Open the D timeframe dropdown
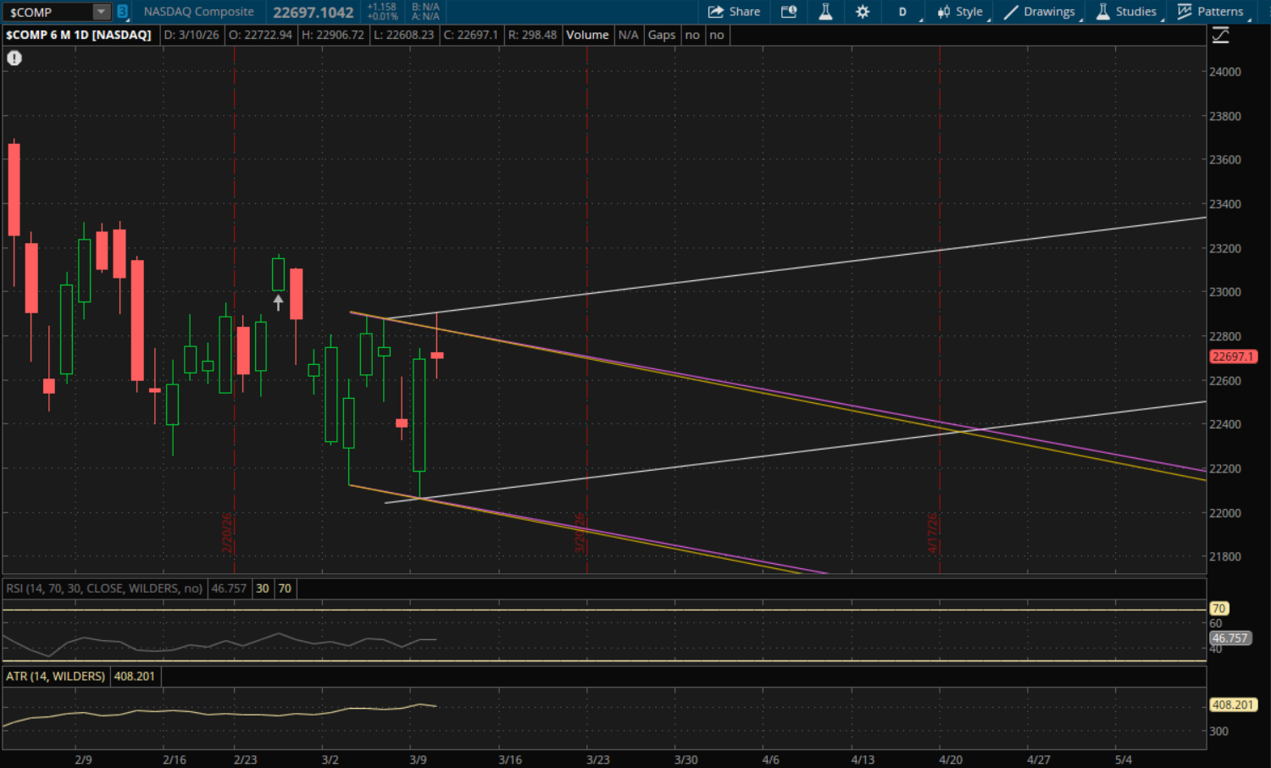1271x768 pixels. pyautogui.click(x=903, y=12)
